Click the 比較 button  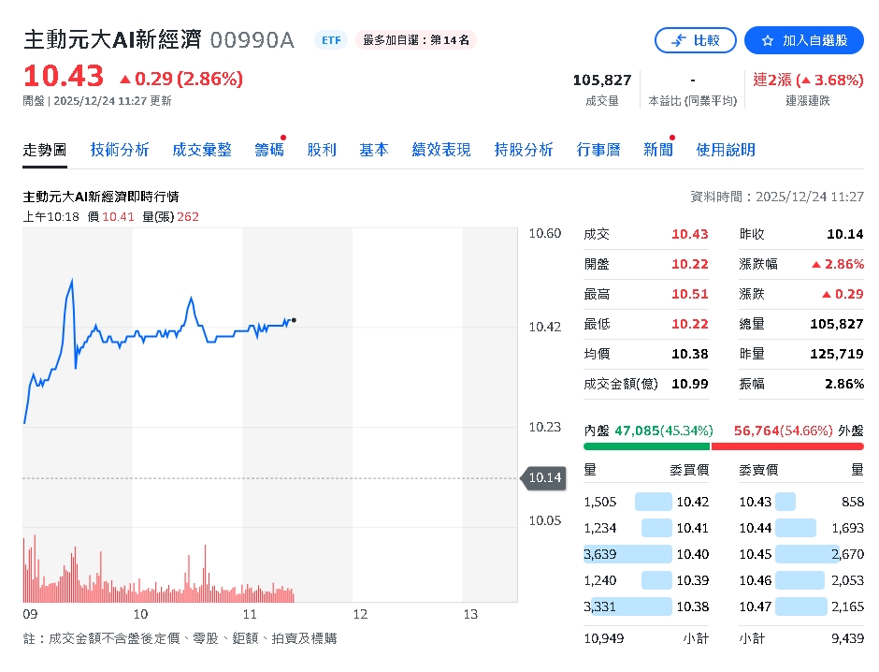(696, 40)
